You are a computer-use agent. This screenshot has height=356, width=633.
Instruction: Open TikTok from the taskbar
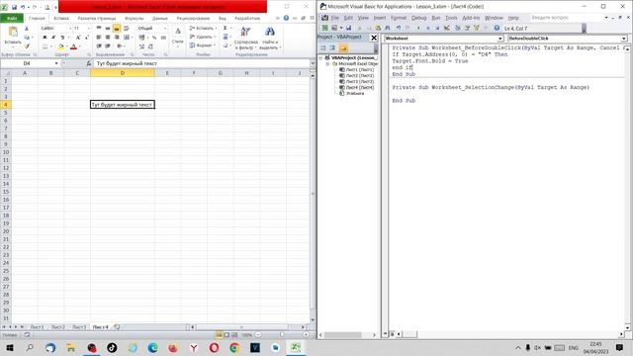112,347
